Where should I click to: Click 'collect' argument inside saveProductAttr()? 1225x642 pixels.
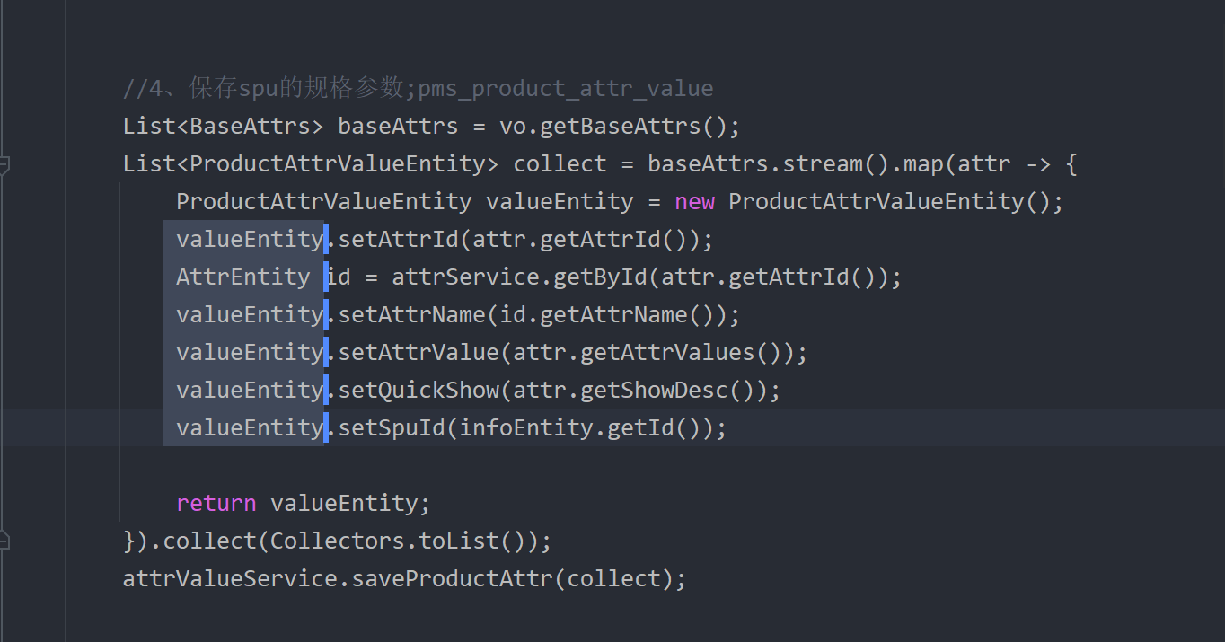(x=613, y=578)
